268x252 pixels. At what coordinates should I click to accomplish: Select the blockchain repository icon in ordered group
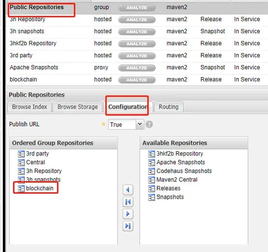point(21,188)
